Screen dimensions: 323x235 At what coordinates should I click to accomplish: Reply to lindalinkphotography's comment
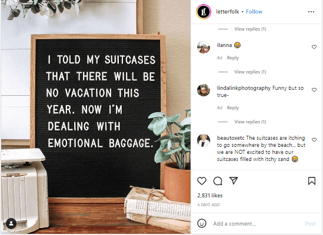(233, 108)
